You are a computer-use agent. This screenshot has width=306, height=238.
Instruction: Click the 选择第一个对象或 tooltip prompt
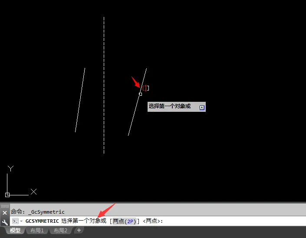(x=170, y=106)
